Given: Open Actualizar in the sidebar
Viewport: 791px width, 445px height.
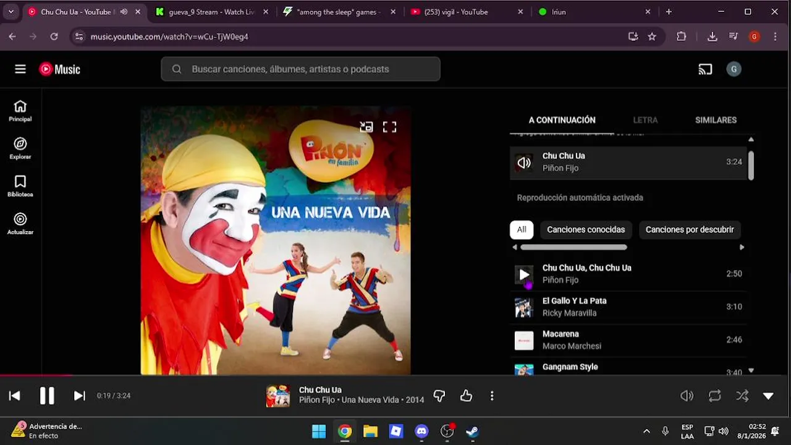Looking at the screenshot, I should pyautogui.click(x=20, y=224).
